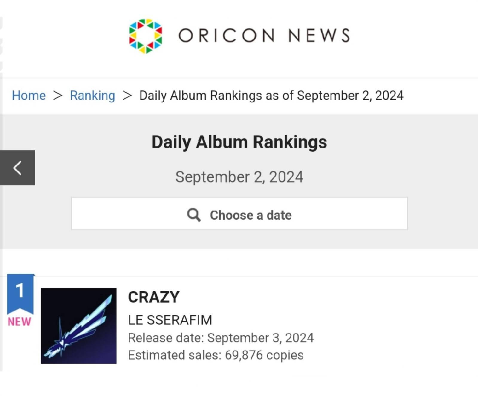
Task: Click the September 2, 2024 date label
Action: (x=239, y=177)
